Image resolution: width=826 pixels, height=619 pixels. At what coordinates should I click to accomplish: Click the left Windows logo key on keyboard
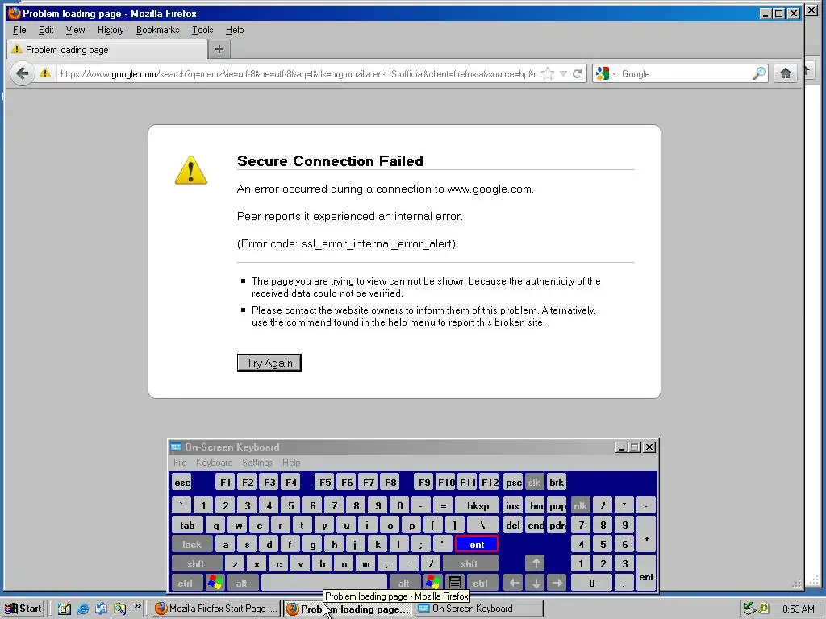pos(215,584)
